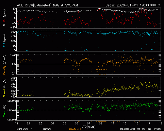The height and width of the screenshot is (131, 164).
Task: Click the '11' hour label on the time axis
Action: click(x=113, y=123)
